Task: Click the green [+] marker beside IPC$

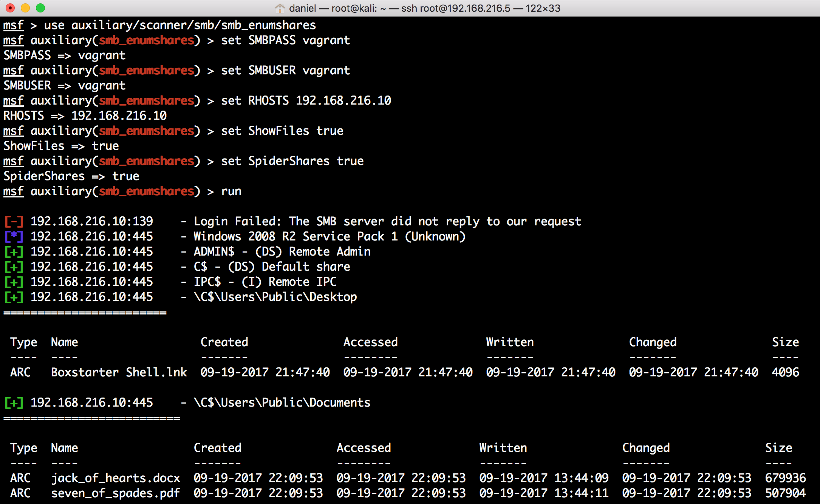Action: coord(14,282)
